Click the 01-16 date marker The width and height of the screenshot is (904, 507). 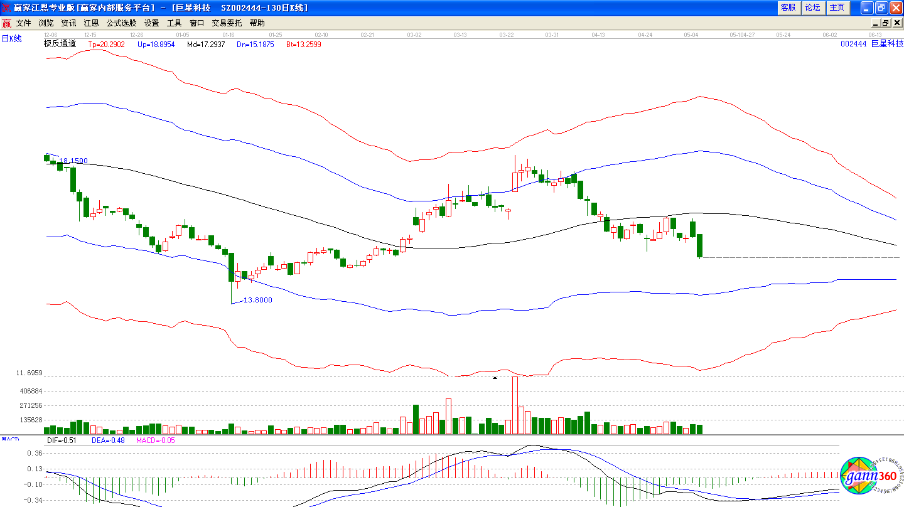pyautogui.click(x=229, y=35)
